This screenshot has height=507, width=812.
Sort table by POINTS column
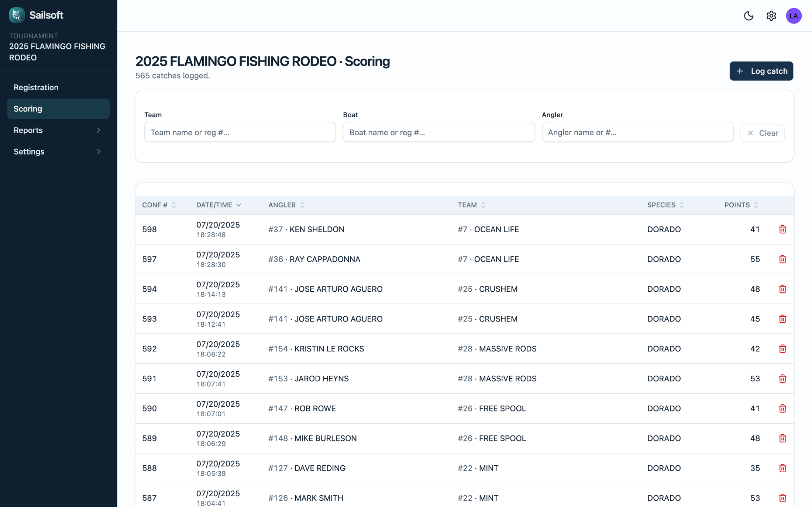pyautogui.click(x=741, y=205)
